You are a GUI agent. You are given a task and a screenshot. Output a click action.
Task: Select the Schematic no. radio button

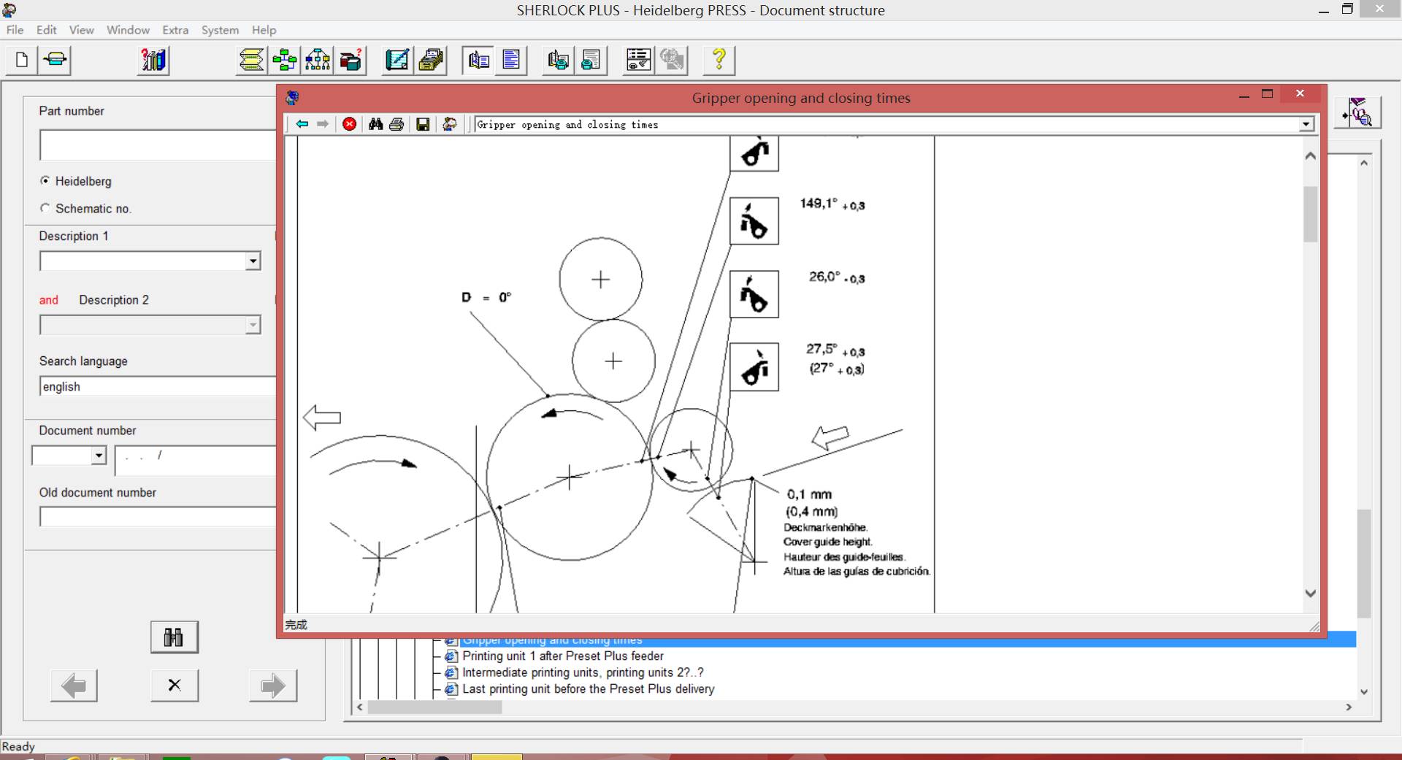pos(45,208)
